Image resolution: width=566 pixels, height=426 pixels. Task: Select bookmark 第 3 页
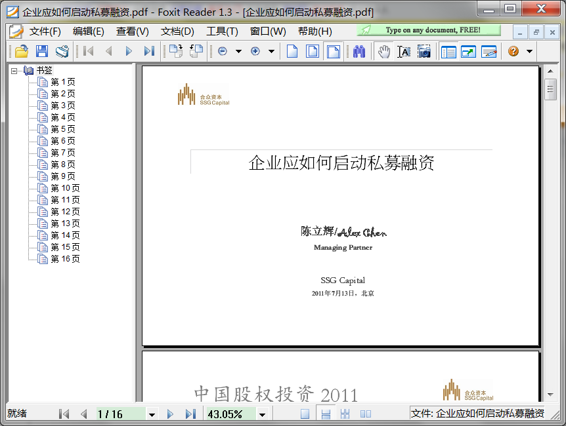click(x=63, y=106)
